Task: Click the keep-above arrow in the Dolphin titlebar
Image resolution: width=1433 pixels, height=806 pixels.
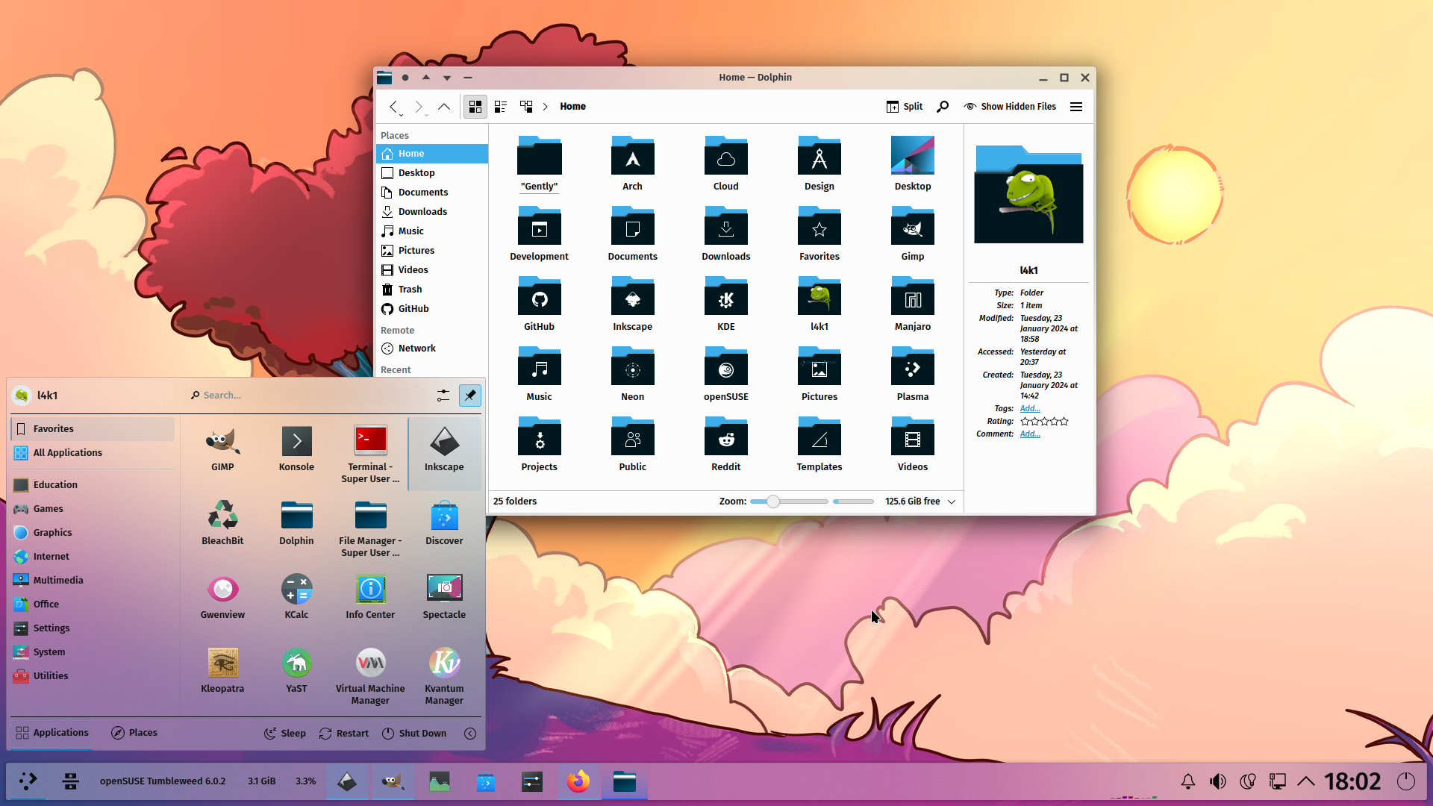Action: (426, 78)
